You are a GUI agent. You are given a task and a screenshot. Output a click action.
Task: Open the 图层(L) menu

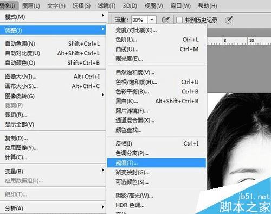tap(31, 6)
